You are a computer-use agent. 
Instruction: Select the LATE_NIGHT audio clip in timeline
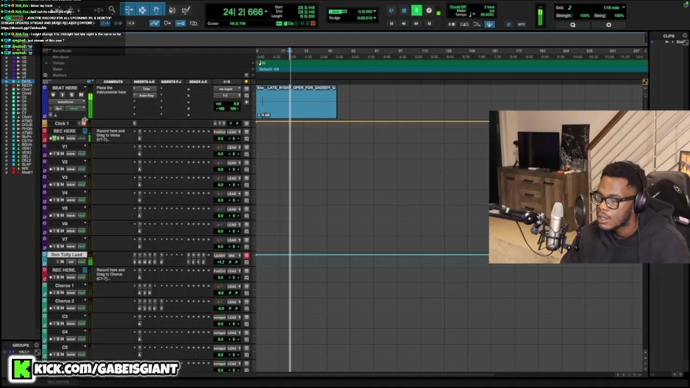(296, 101)
